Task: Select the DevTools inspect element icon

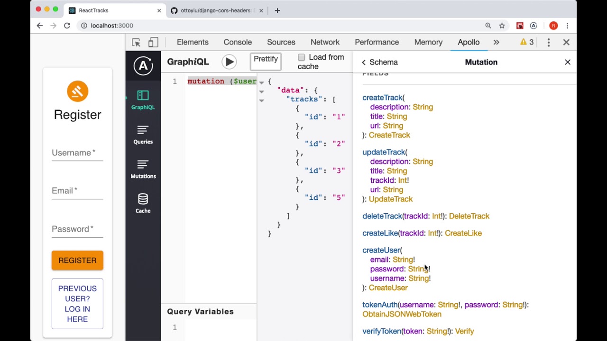Action: (x=136, y=42)
